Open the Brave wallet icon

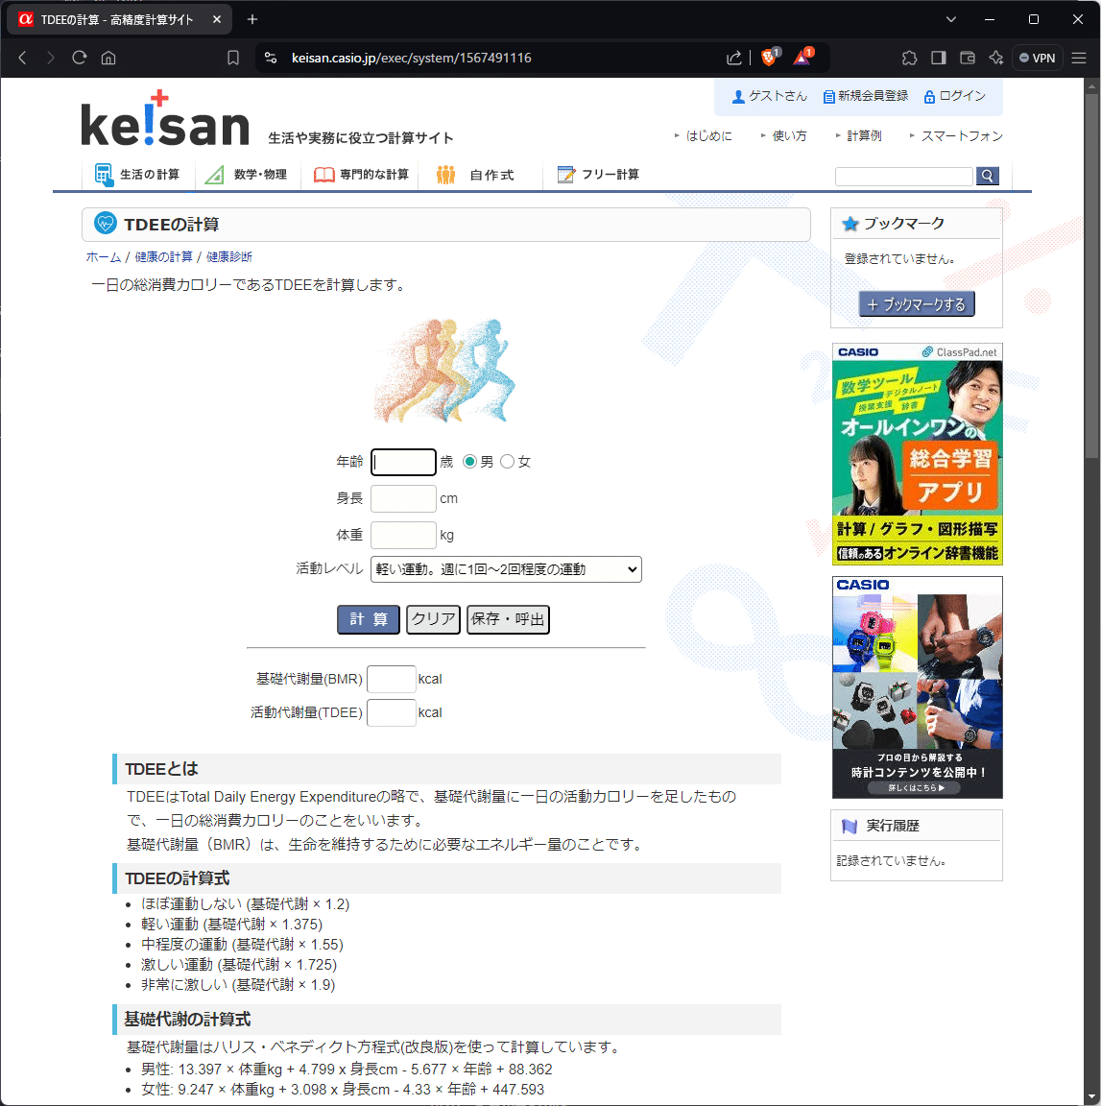pyautogui.click(x=967, y=58)
